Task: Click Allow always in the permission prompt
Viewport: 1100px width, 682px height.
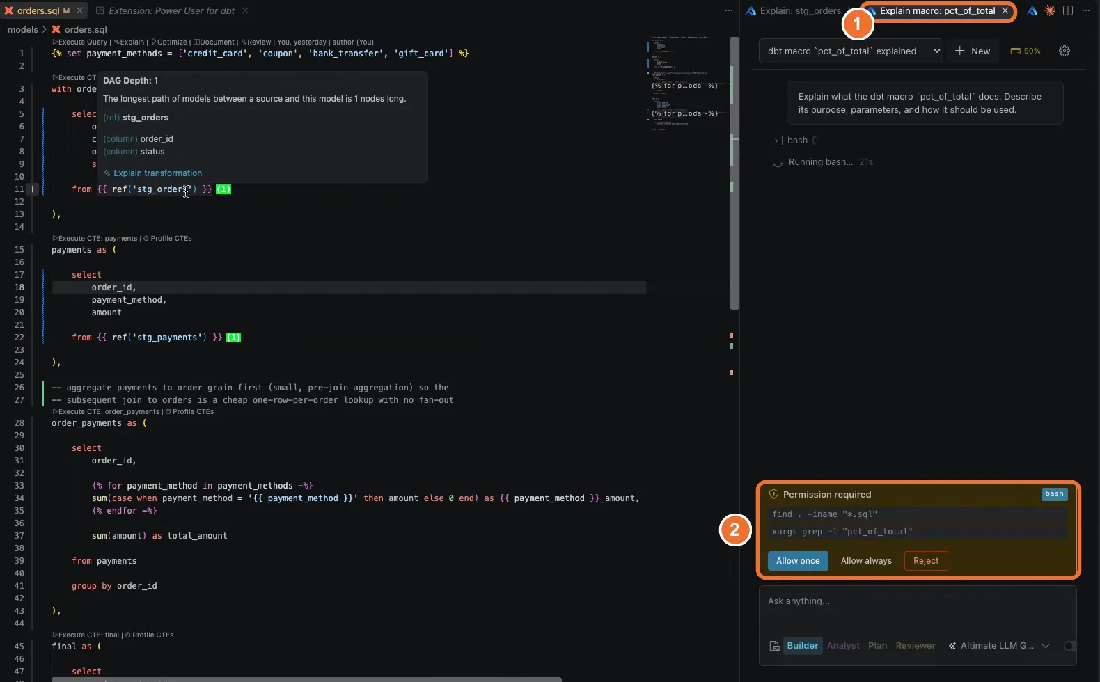Action: [x=866, y=561]
